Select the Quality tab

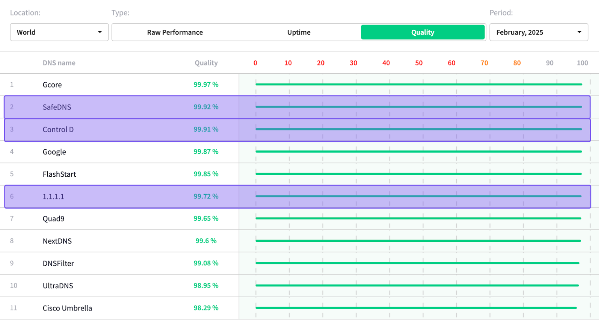[x=423, y=32]
